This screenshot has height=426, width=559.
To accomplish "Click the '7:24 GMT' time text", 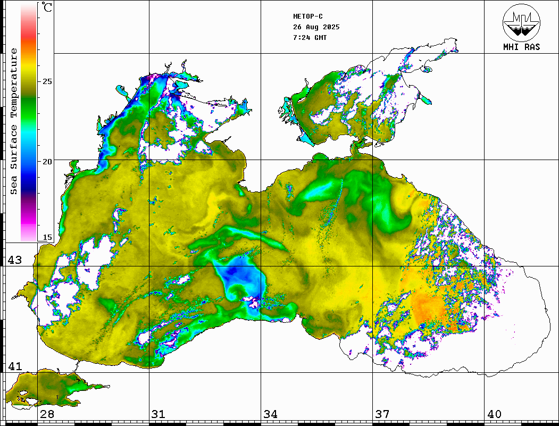I will [x=310, y=37].
